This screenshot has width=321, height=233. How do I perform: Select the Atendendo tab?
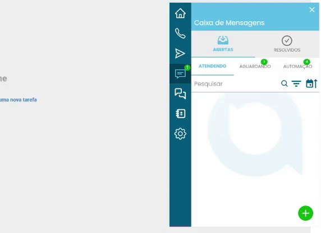click(x=213, y=66)
